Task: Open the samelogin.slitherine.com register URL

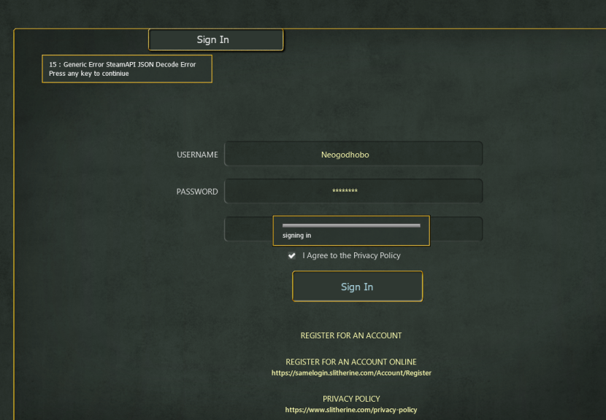Action: pyautogui.click(x=351, y=373)
